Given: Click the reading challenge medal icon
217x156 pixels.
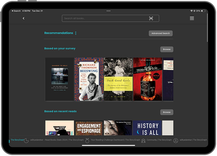Looking at the screenshot, I should (x=87, y=141).
